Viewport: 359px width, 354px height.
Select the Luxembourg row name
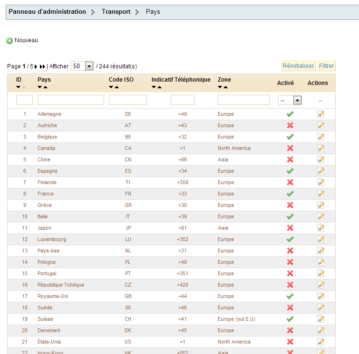52,239
